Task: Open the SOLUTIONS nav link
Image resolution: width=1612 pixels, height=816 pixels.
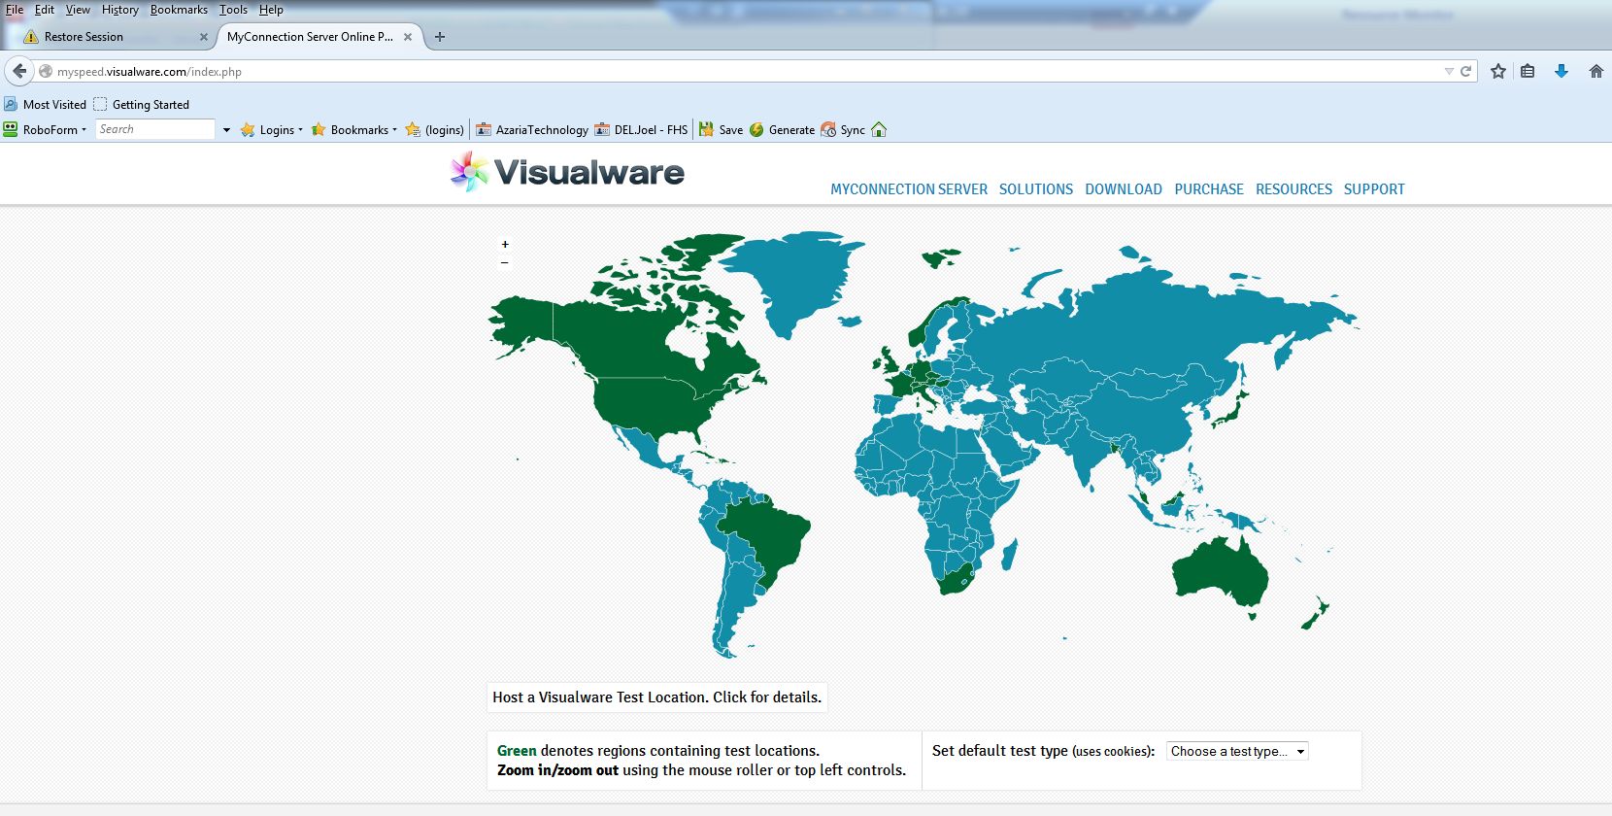Action: [x=1036, y=189]
